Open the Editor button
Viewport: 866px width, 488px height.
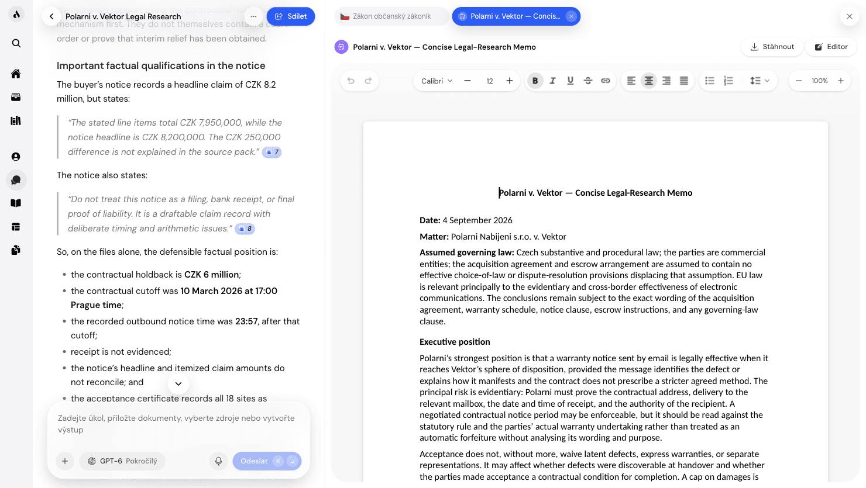(x=831, y=47)
